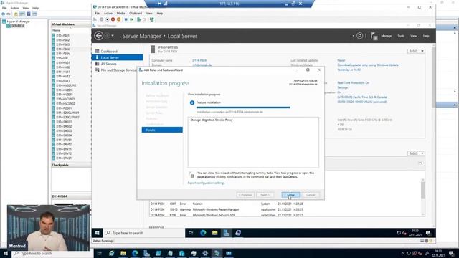The height and width of the screenshot is (258, 459).
Task: Open Tools menu in Server Manager
Action: pyautogui.click(x=401, y=36)
